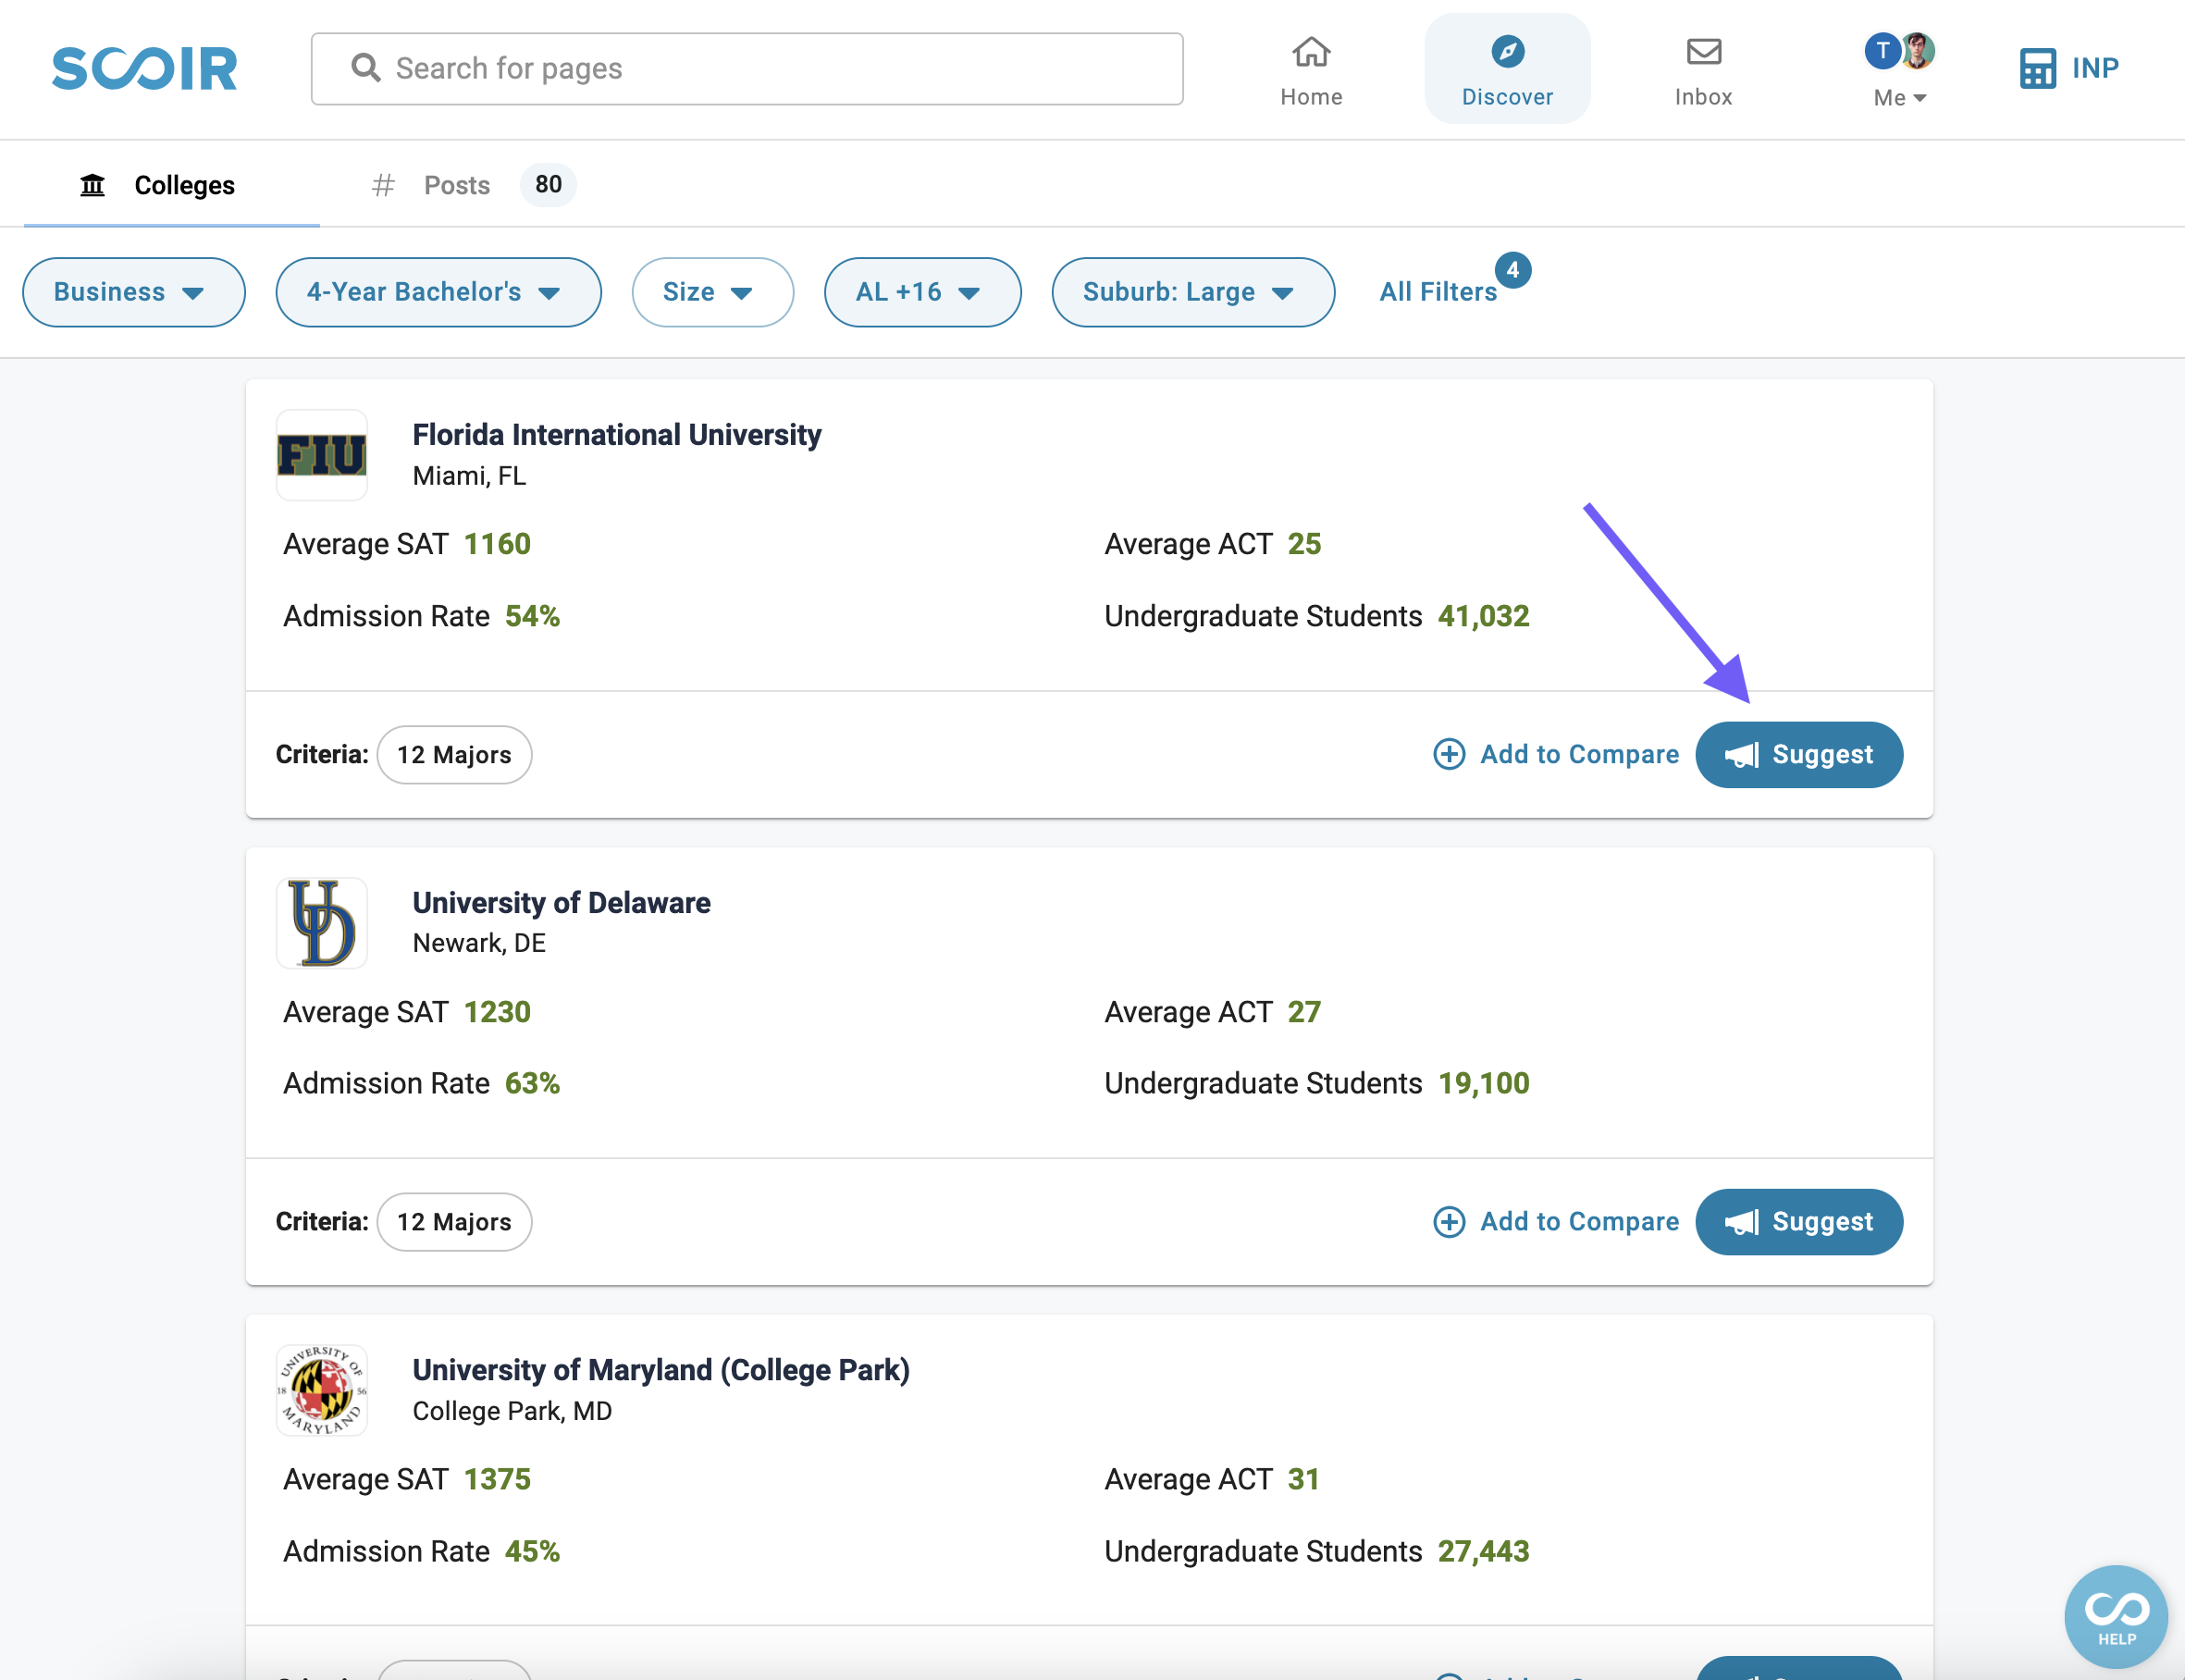Open the Scoir logo home link

pos(145,68)
